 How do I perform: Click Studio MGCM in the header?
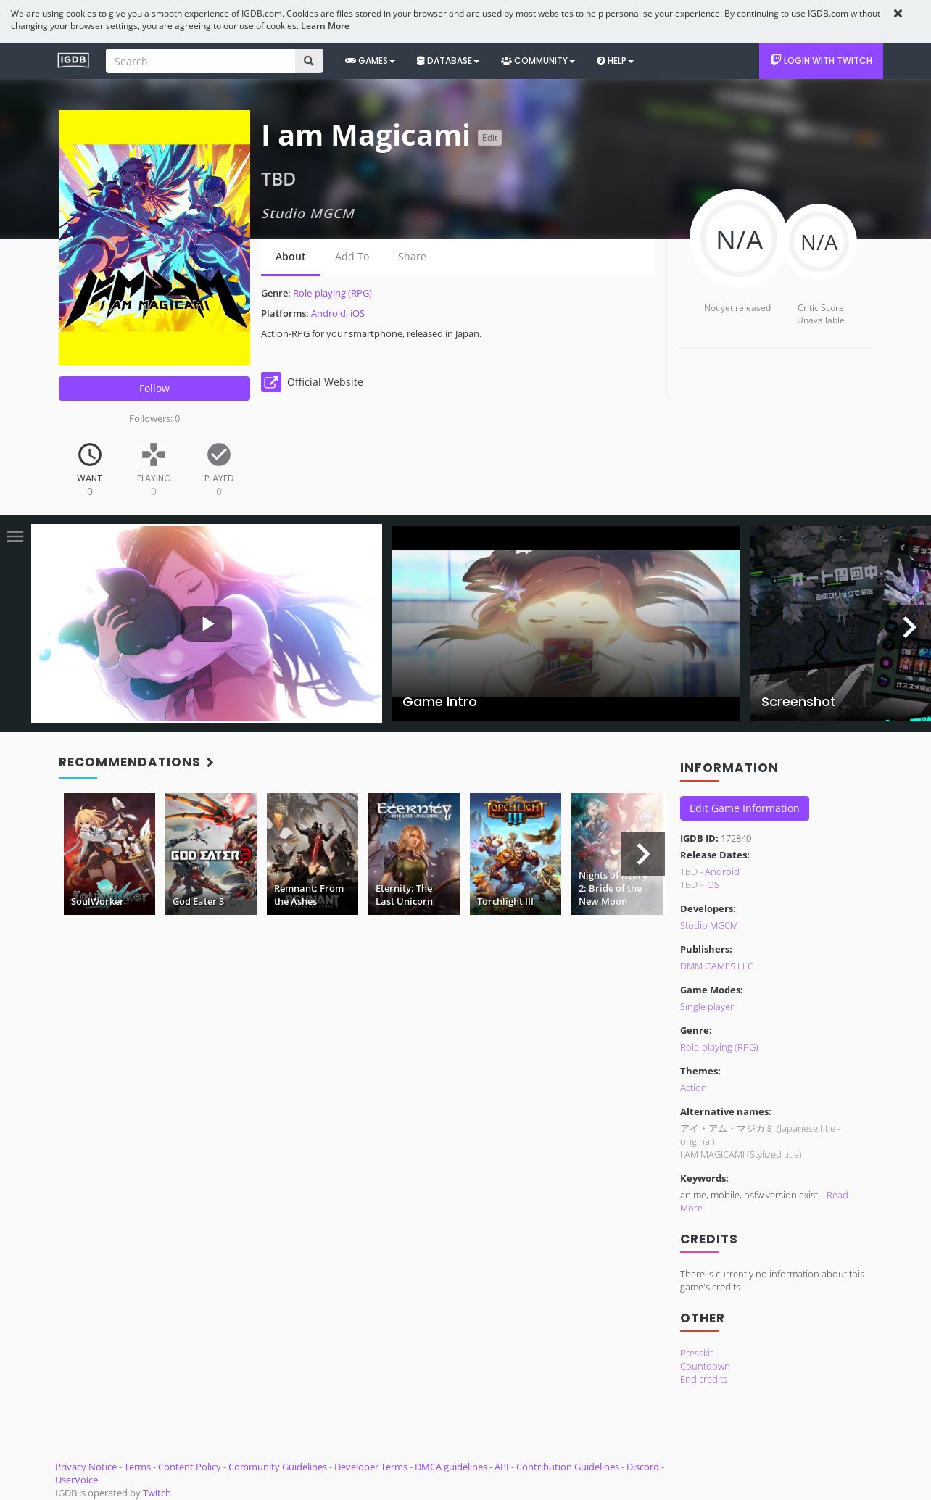coord(307,213)
